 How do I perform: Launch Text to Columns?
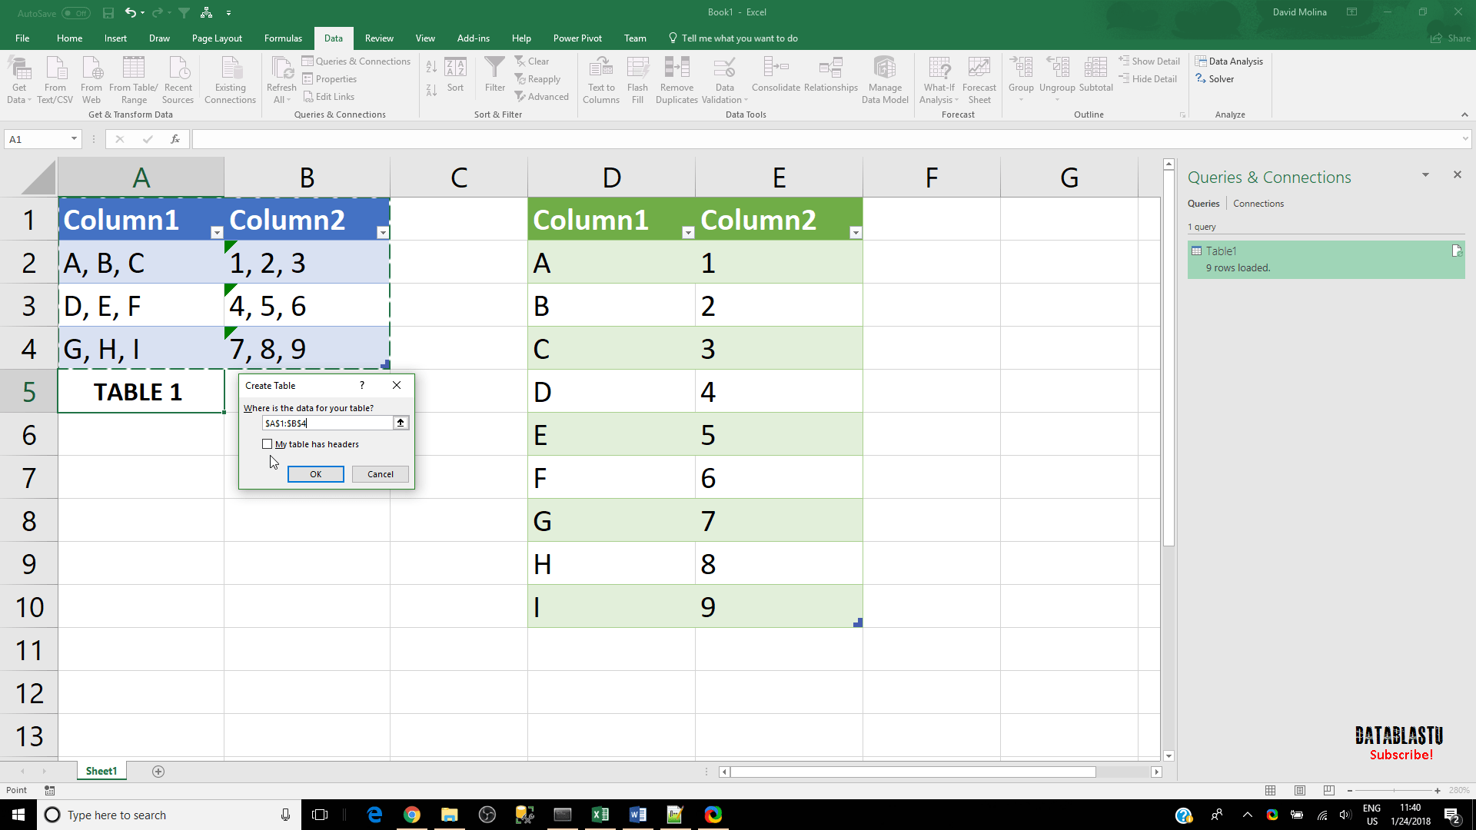601,79
